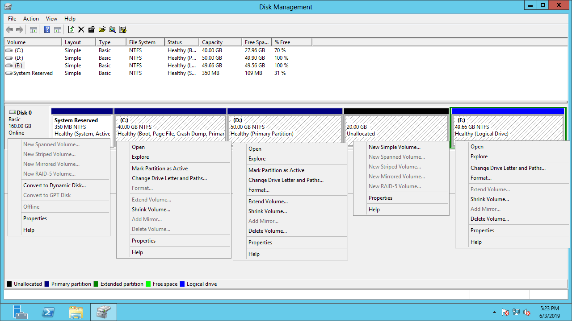Click the magnifying glass toolbar icon
The image size is (572, 321).
pos(112,30)
